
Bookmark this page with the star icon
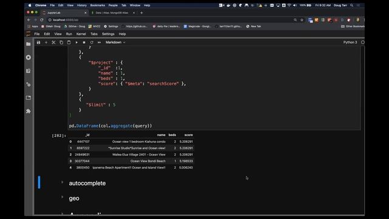point(302,20)
